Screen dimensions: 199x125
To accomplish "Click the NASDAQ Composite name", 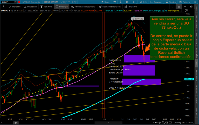I will [31, 2].
